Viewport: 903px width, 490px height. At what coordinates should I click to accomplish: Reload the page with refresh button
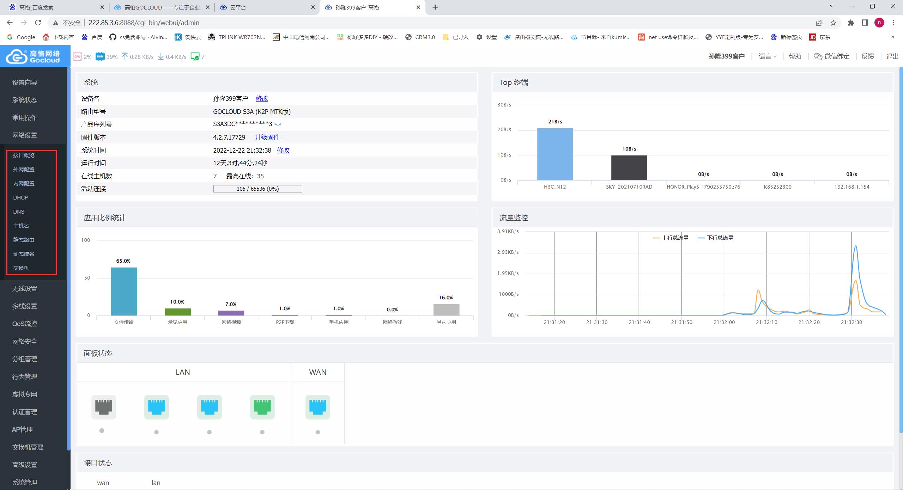pyautogui.click(x=38, y=23)
